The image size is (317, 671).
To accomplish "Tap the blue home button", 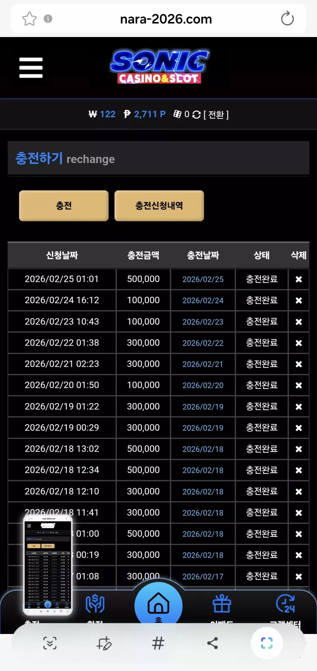I will pos(158,605).
